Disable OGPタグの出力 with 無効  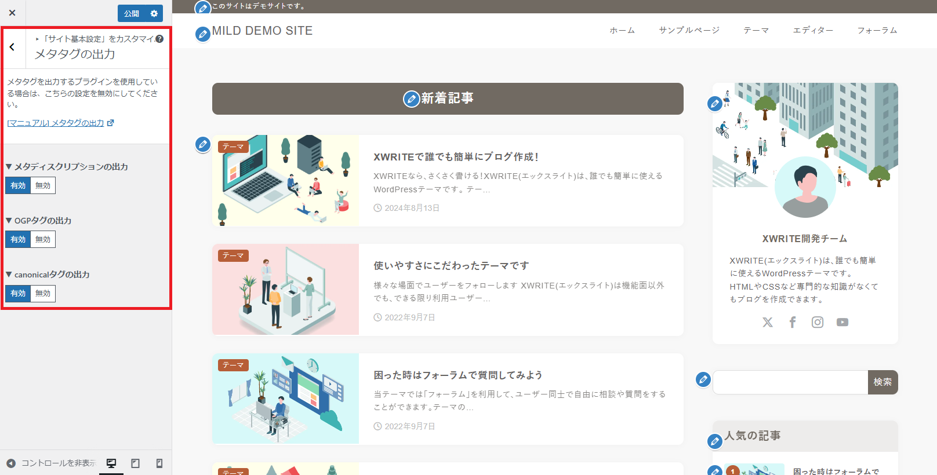(x=43, y=239)
